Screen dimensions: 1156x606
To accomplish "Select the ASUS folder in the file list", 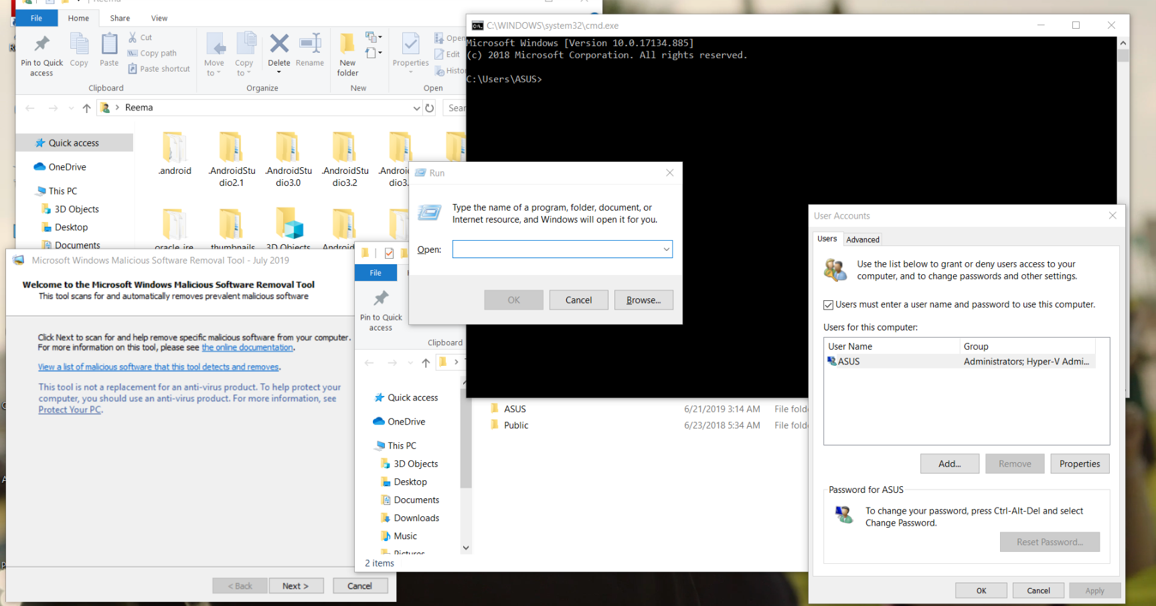I will [514, 409].
